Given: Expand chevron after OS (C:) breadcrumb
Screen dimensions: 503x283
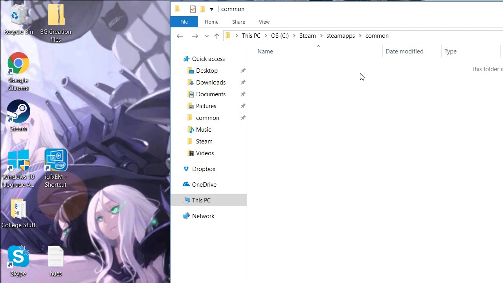Looking at the screenshot, I should [x=294, y=36].
